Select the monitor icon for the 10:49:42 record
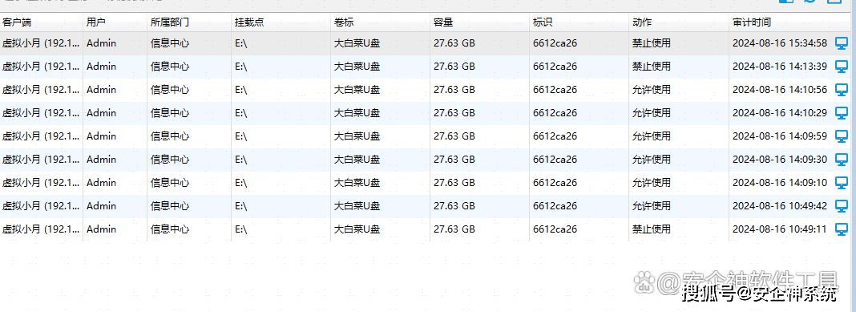 842,206
